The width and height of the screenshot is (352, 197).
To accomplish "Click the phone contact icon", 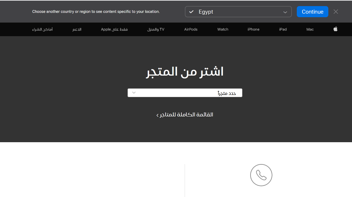I will (261, 175).
